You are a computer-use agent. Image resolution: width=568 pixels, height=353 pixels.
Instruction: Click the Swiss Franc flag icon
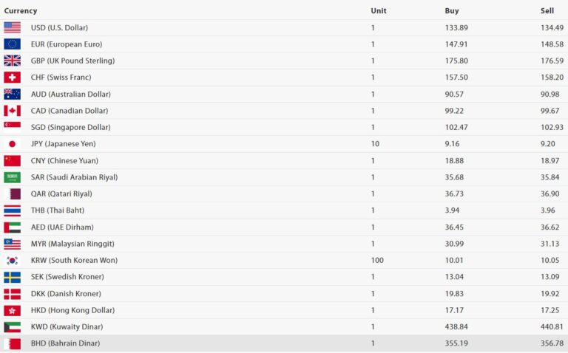pos(12,78)
